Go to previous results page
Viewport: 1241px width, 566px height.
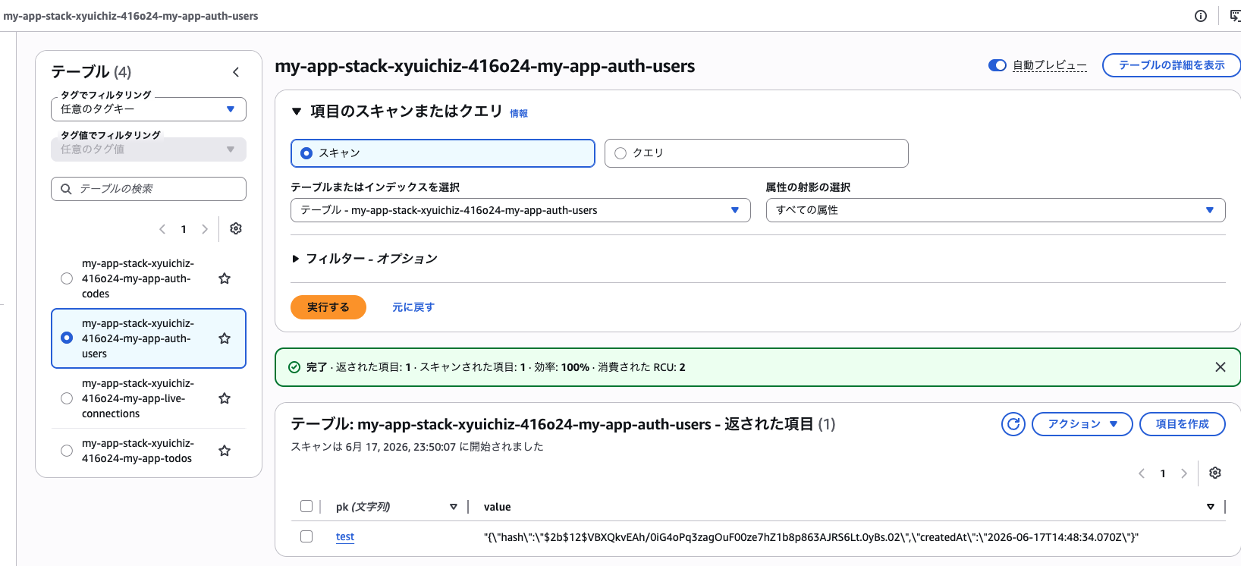1142,473
